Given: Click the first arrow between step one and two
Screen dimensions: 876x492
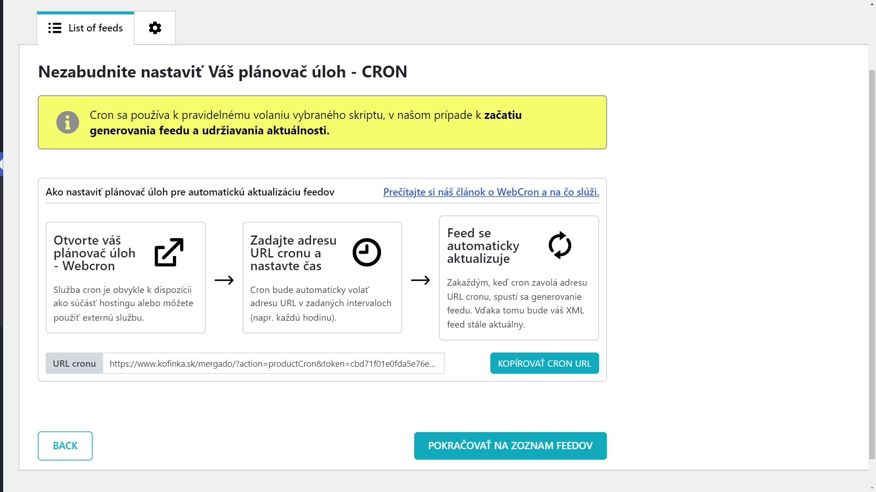Looking at the screenshot, I should [223, 280].
